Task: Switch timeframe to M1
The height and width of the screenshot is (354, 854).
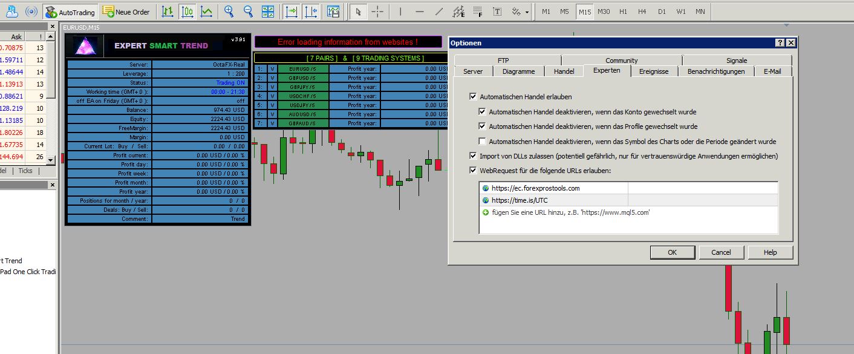Action: 546,11
